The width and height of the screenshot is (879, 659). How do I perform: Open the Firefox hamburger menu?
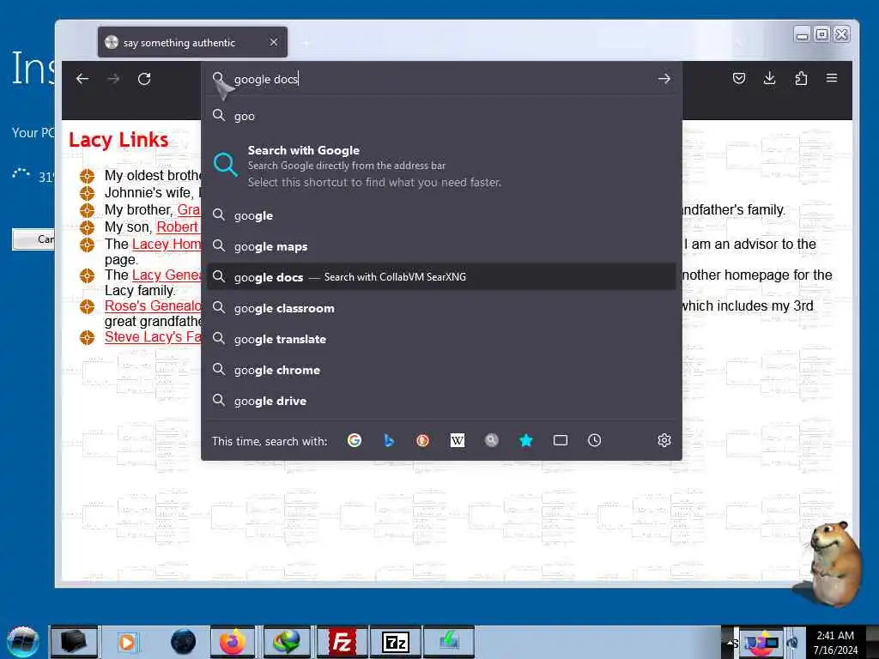[x=832, y=78]
